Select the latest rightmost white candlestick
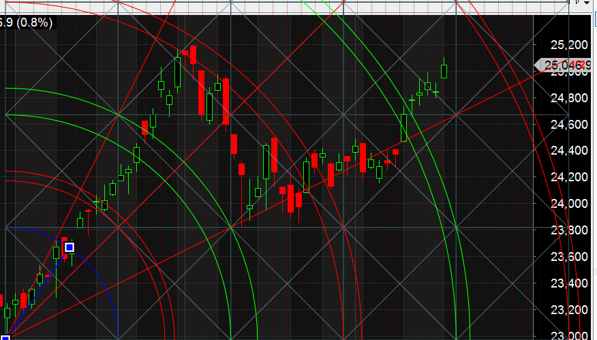Image resolution: width=597 pixels, height=340 pixels. pyautogui.click(x=444, y=71)
